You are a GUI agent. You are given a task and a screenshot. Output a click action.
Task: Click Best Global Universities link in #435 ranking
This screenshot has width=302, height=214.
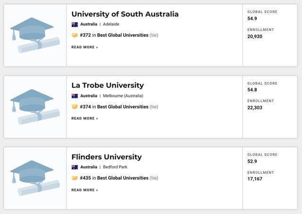click(123, 178)
